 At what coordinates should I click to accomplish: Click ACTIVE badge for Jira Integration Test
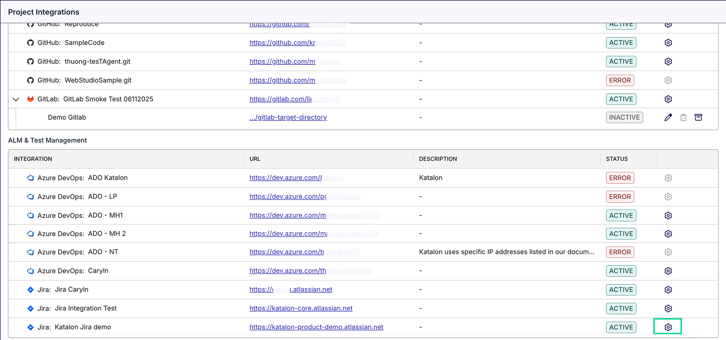click(x=621, y=309)
